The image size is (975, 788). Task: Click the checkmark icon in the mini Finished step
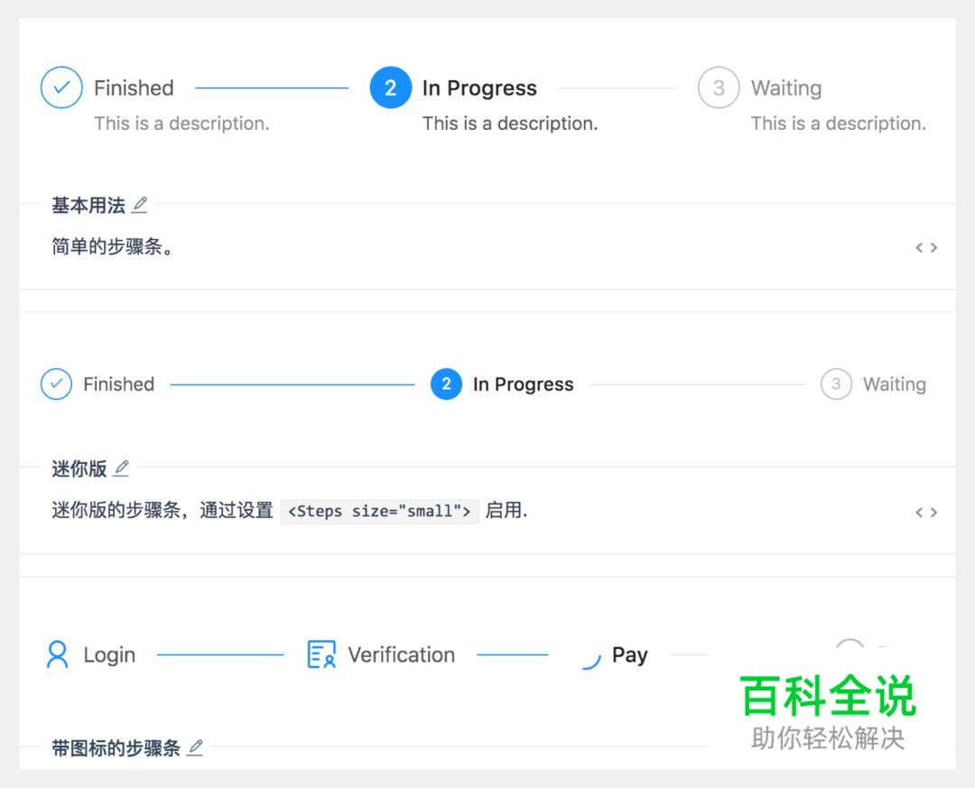[56, 384]
